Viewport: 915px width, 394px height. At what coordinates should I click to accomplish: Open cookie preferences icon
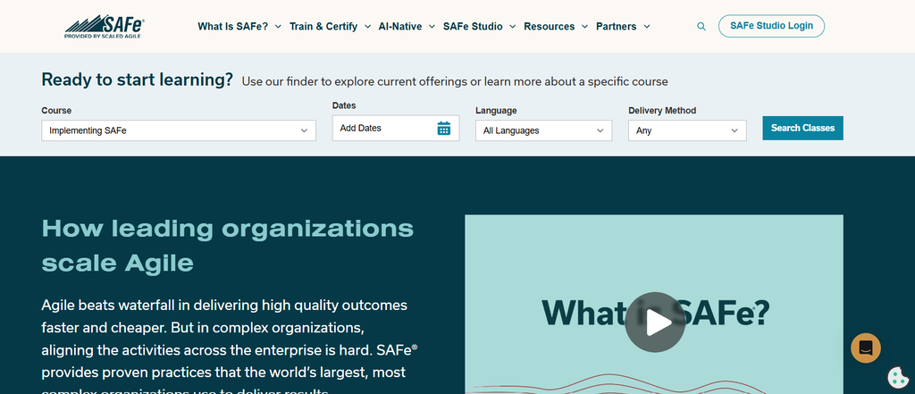(x=897, y=377)
